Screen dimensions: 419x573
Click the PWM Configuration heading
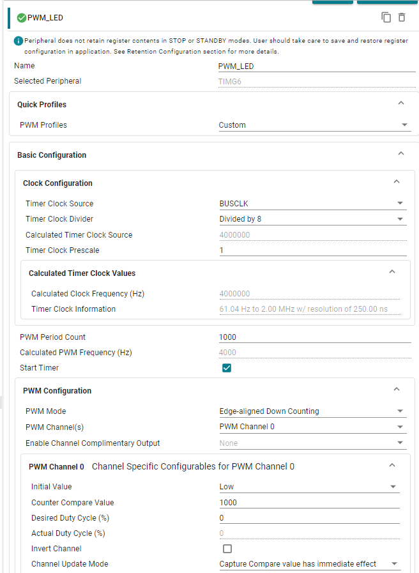click(x=57, y=391)
